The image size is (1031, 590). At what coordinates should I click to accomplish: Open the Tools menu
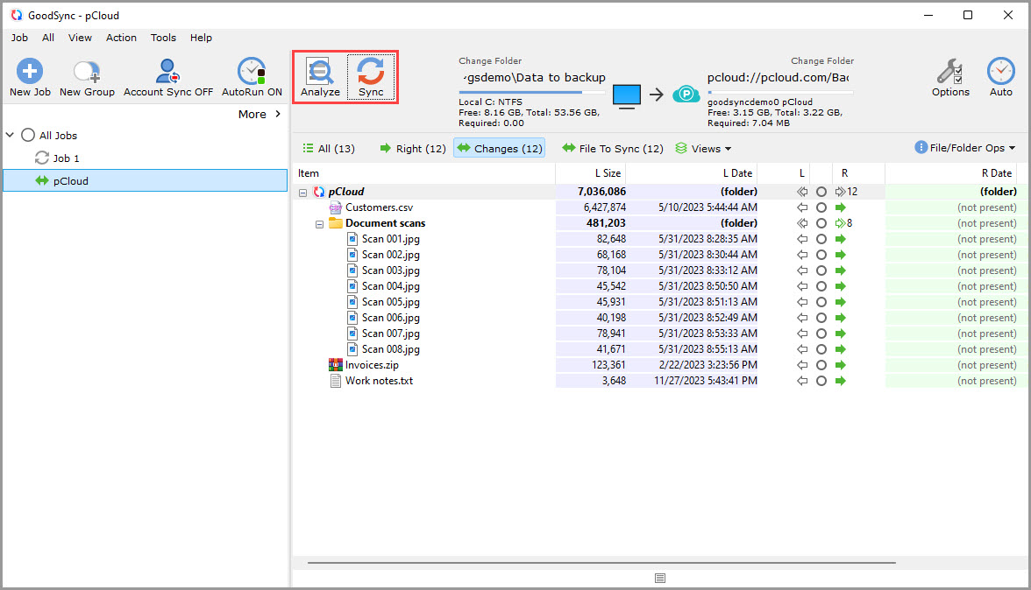(x=163, y=38)
